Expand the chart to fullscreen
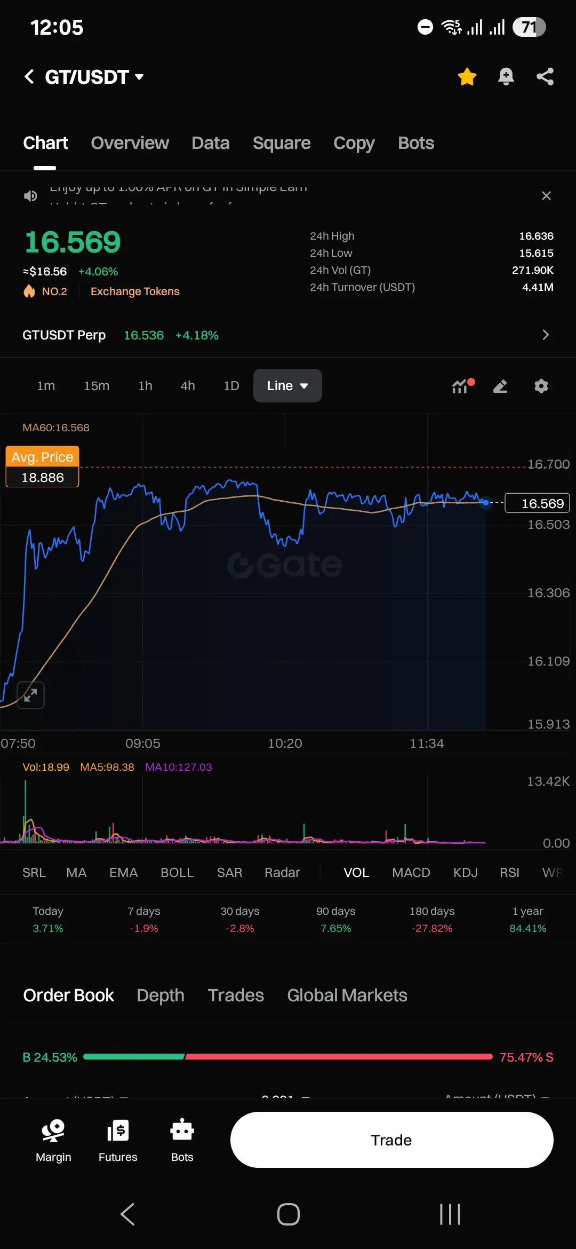This screenshot has height=1249, width=576. [x=31, y=695]
